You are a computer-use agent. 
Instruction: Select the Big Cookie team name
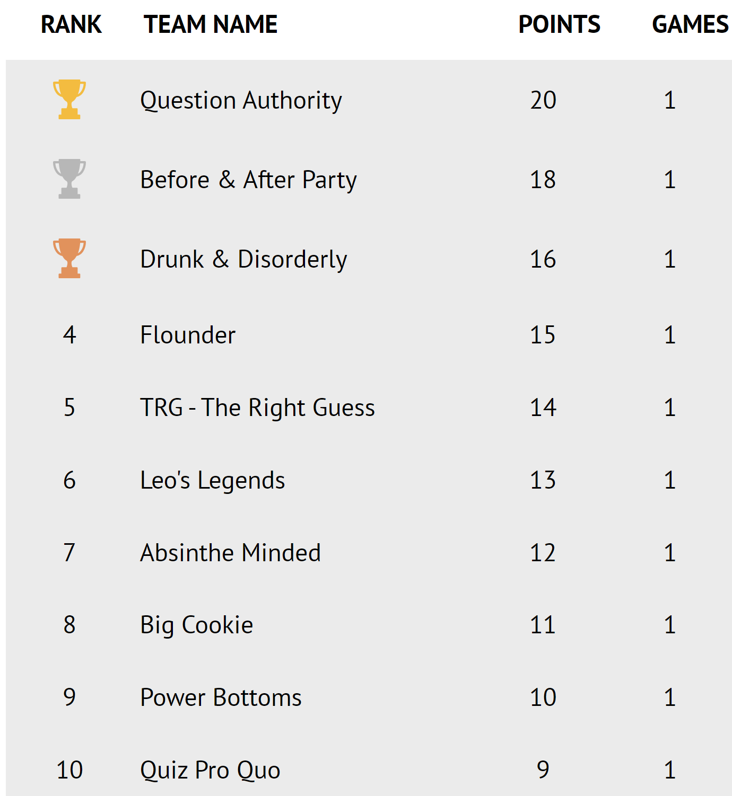[x=196, y=625]
